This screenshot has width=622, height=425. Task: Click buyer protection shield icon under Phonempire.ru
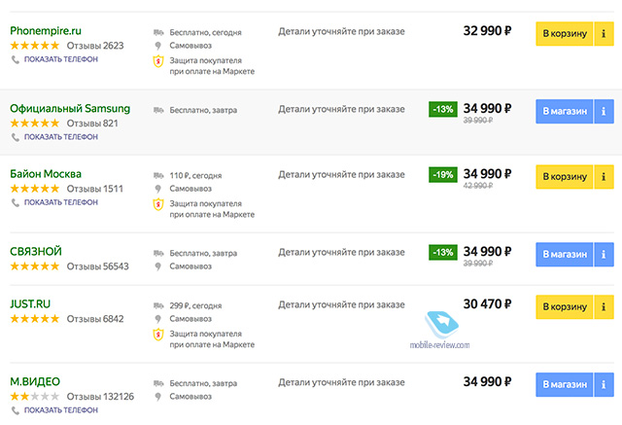(158, 60)
